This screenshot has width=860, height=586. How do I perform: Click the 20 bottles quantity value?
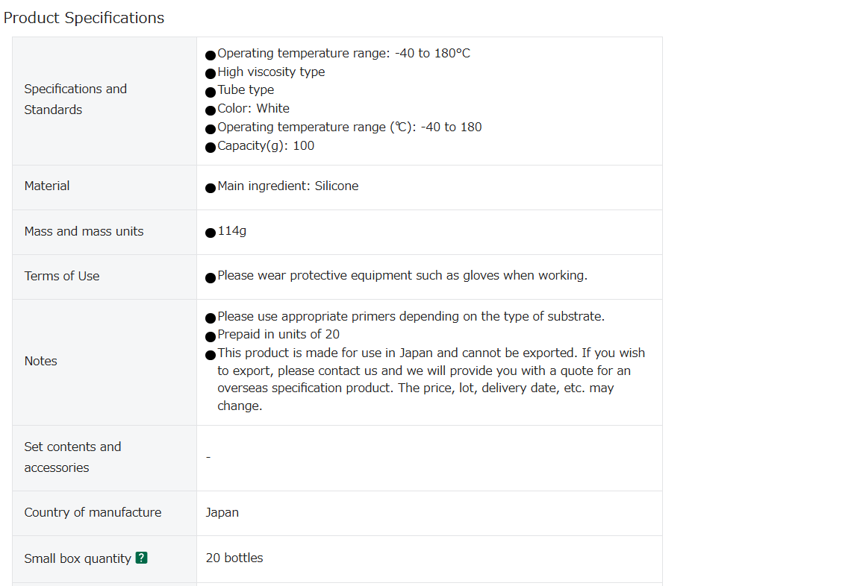[234, 558]
